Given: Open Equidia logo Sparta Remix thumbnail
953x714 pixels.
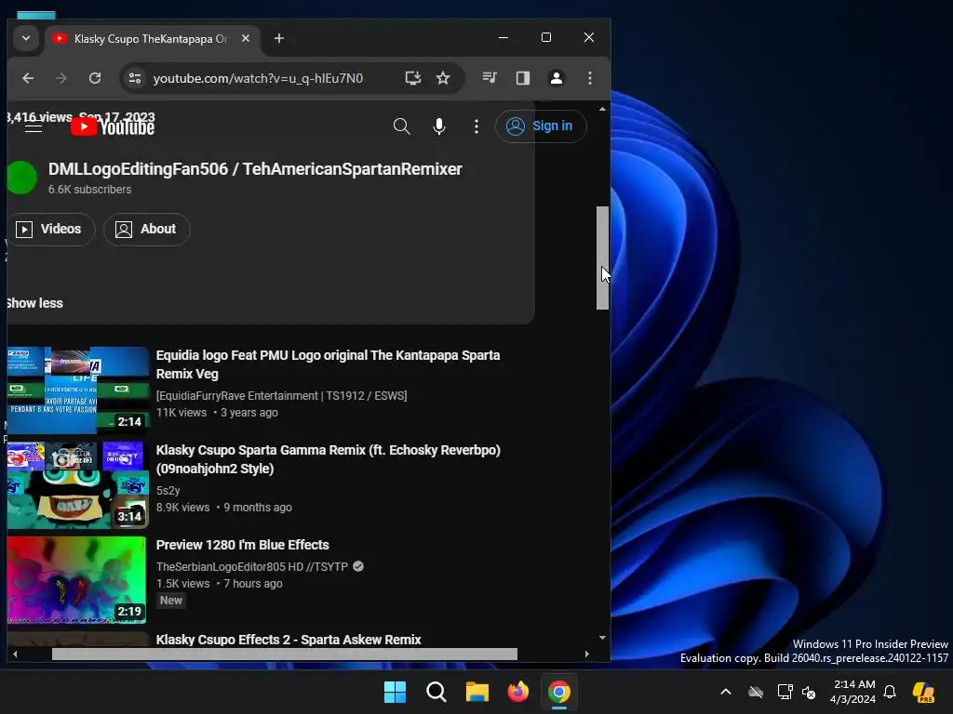Looking at the screenshot, I should coord(78,390).
